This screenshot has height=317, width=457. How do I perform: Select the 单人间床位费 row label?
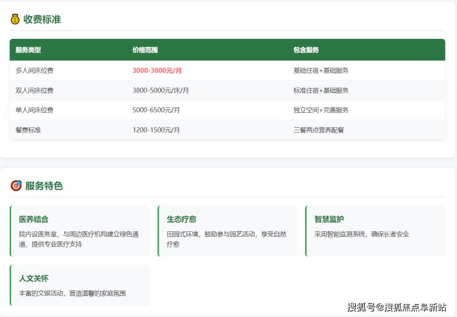35,110
